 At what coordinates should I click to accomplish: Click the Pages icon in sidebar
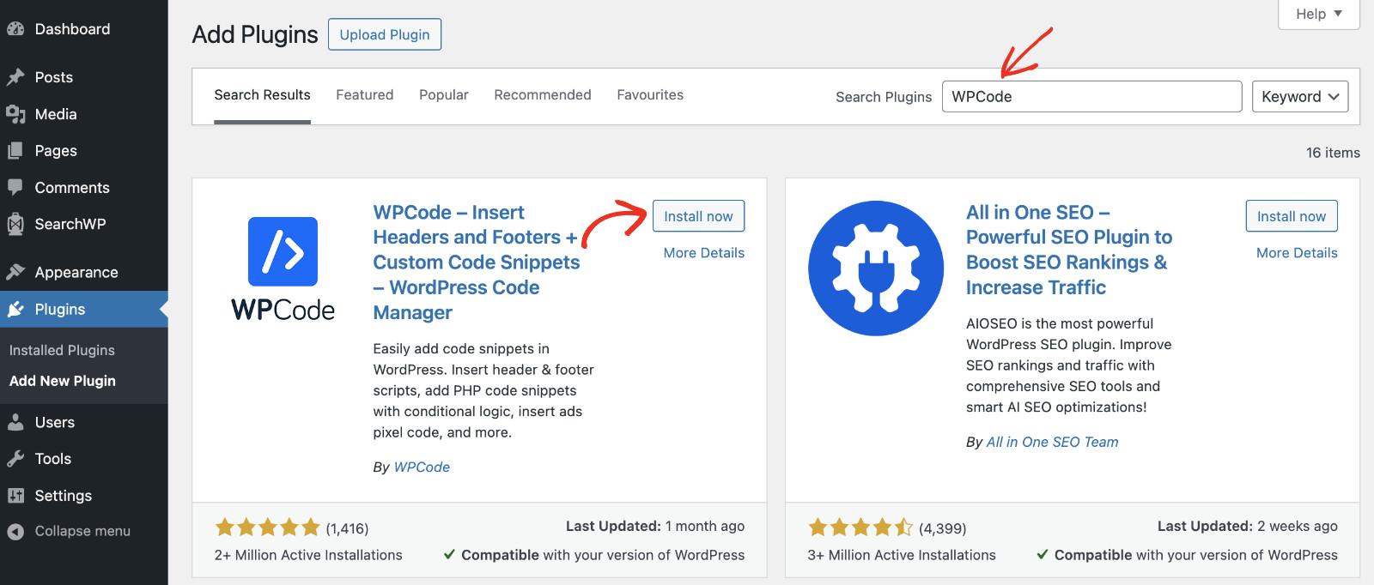tap(15, 151)
